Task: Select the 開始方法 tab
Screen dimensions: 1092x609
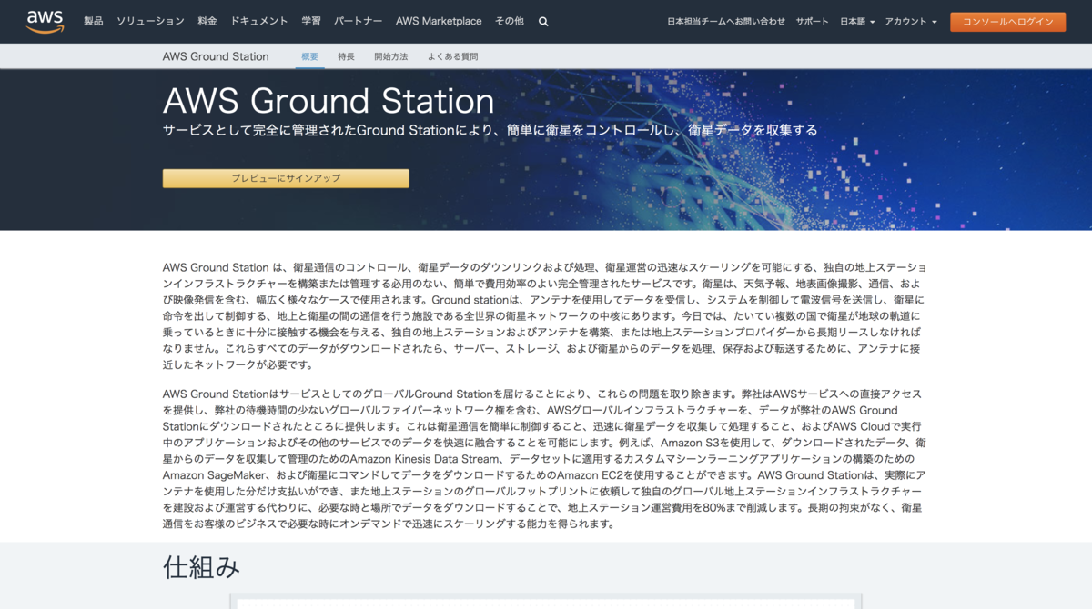Action: [391, 56]
